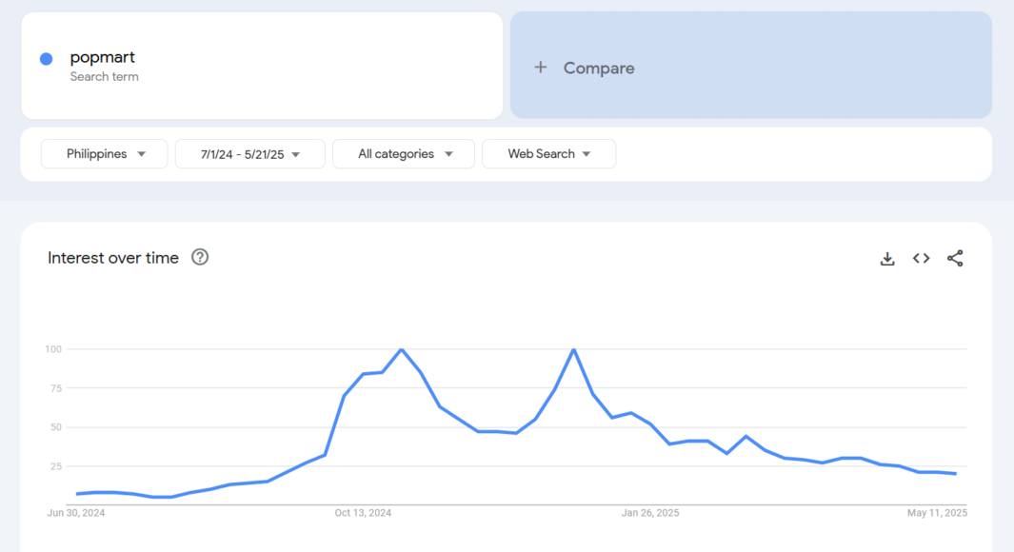Open the help tooltip next to Interest over time
Image resolution: width=1014 pixels, height=552 pixels.
200,257
